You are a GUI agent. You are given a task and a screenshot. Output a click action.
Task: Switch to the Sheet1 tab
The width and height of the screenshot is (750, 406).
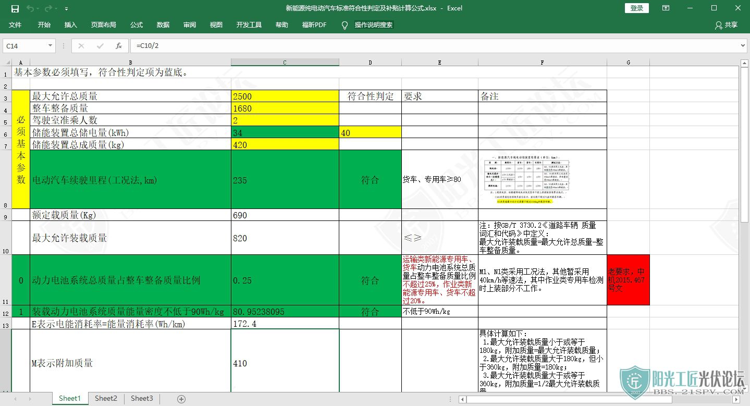70,398
